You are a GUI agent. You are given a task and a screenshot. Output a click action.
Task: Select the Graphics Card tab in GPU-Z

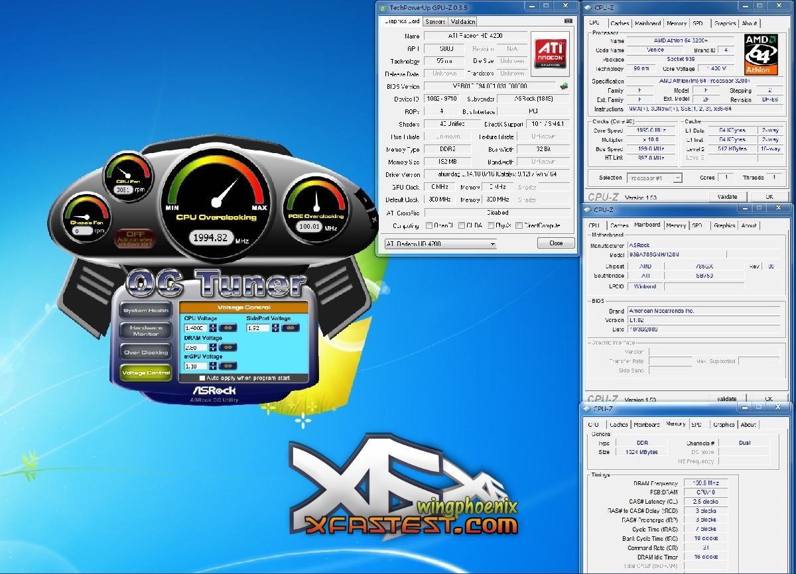click(x=402, y=21)
